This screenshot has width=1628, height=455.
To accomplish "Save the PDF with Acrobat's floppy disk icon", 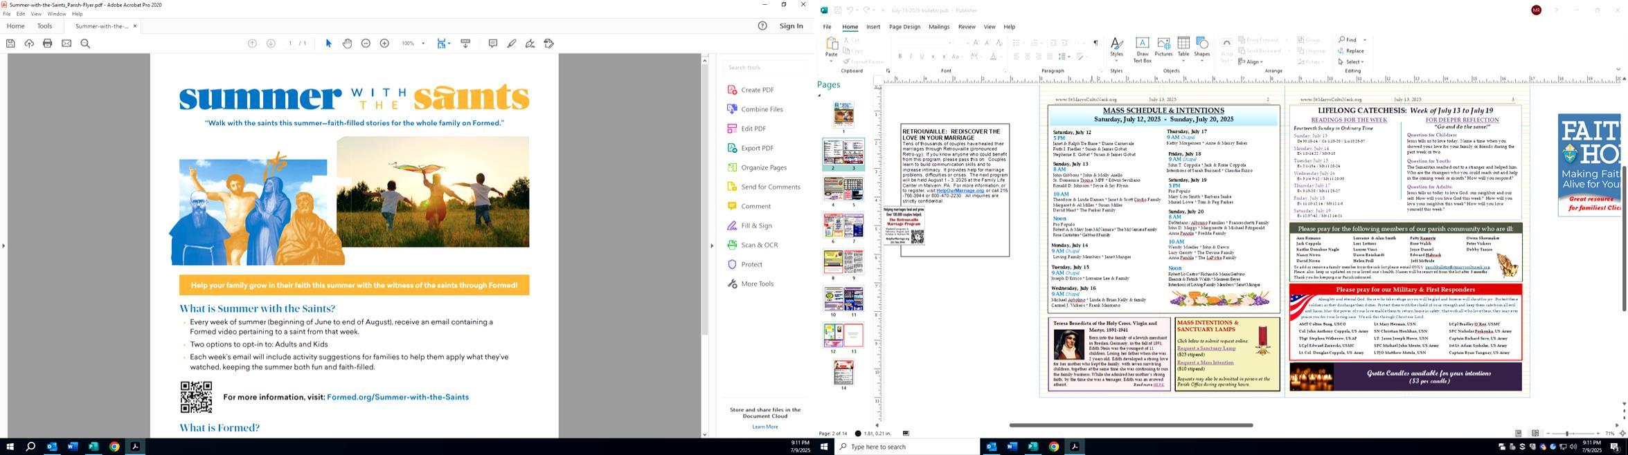I will pyautogui.click(x=10, y=44).
